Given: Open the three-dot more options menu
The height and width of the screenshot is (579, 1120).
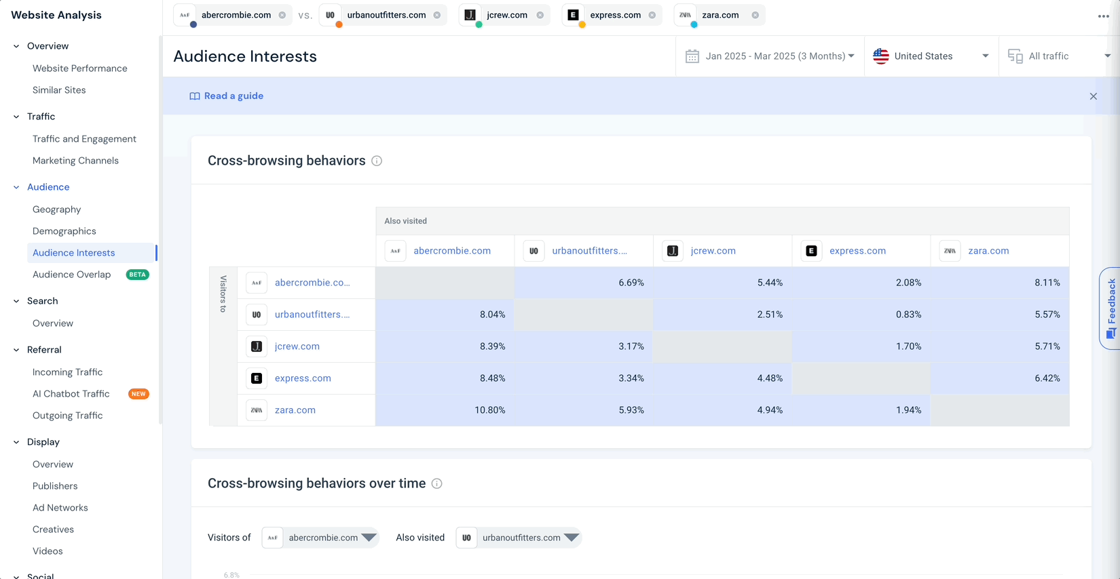Looking at the screenshot, I should point(1104,16).
